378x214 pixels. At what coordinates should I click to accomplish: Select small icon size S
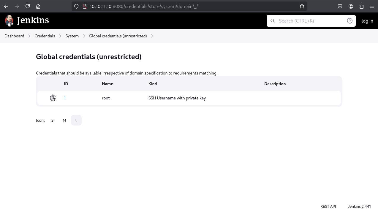pos(53,120)
